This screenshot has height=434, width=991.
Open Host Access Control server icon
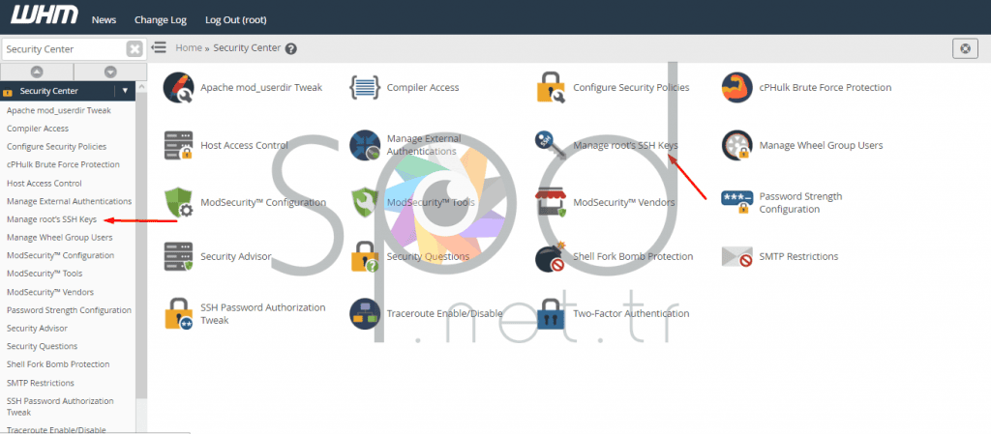coord(179,145)
